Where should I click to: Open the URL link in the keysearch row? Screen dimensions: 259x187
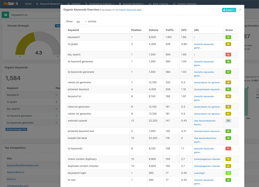[195, 37]
